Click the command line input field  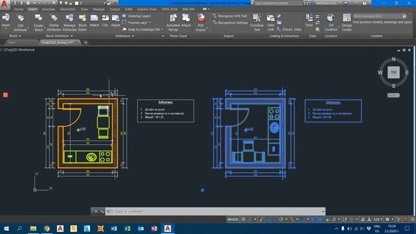215,211
